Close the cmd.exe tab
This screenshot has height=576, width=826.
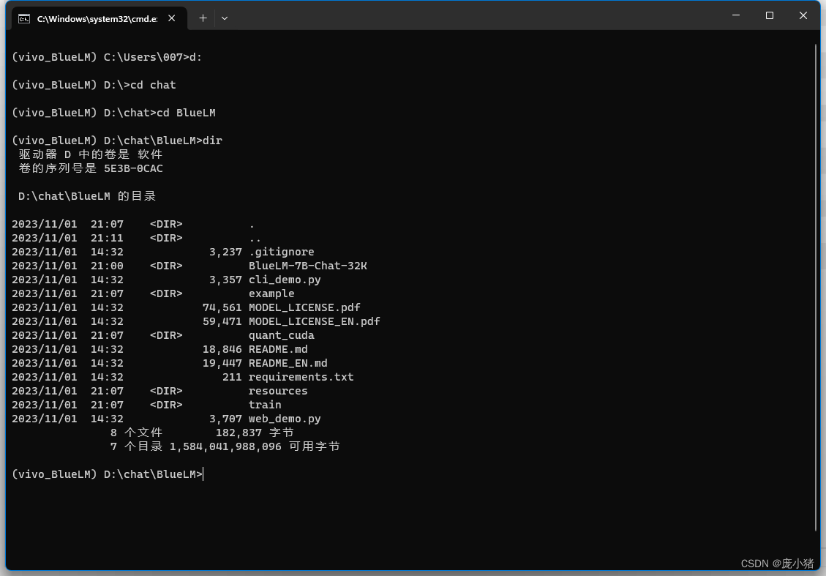(x=172, y=18)
